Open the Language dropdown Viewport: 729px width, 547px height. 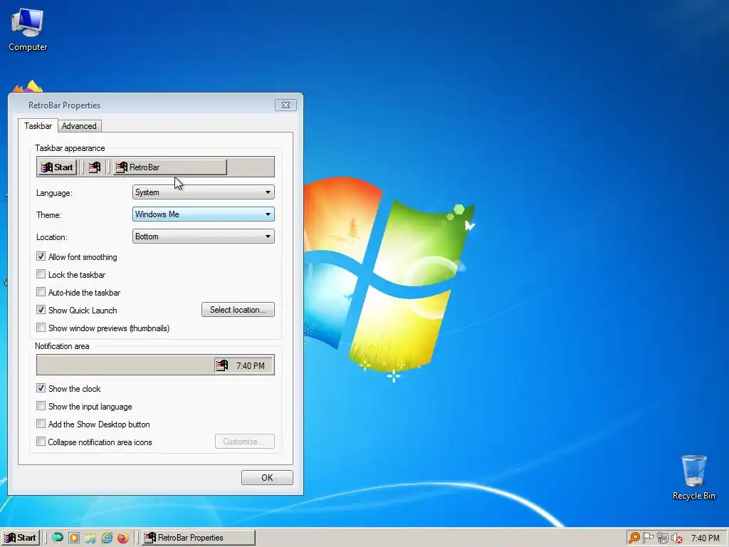coord(203,192)
